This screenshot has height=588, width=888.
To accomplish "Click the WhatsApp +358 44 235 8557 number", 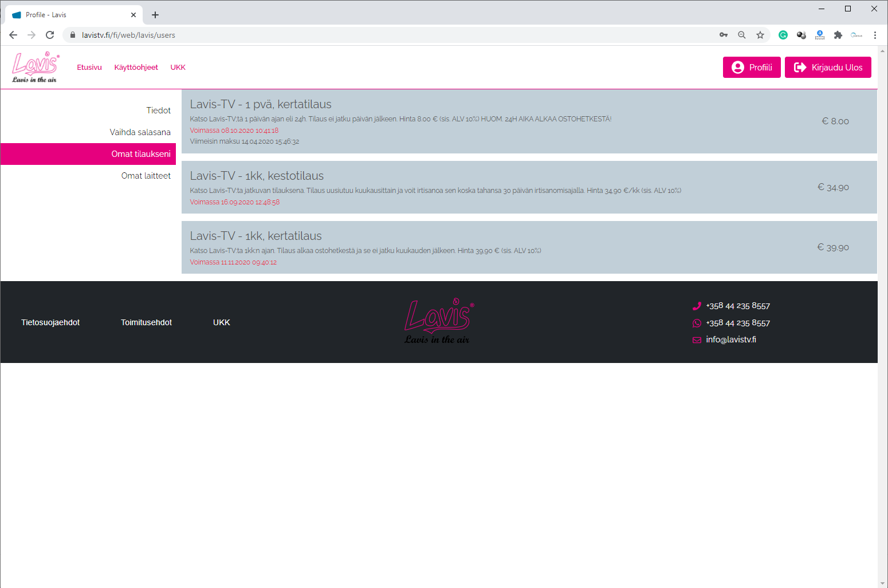I will click(x=738, y=323).
